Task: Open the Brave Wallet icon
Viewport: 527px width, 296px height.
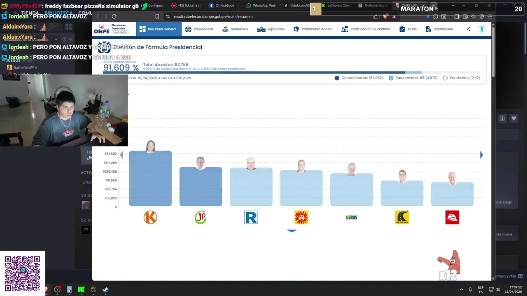Action: [x=465, y=16]
